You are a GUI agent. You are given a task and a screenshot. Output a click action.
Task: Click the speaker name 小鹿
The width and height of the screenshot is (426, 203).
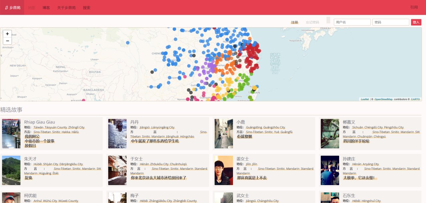tap(241, 122)
